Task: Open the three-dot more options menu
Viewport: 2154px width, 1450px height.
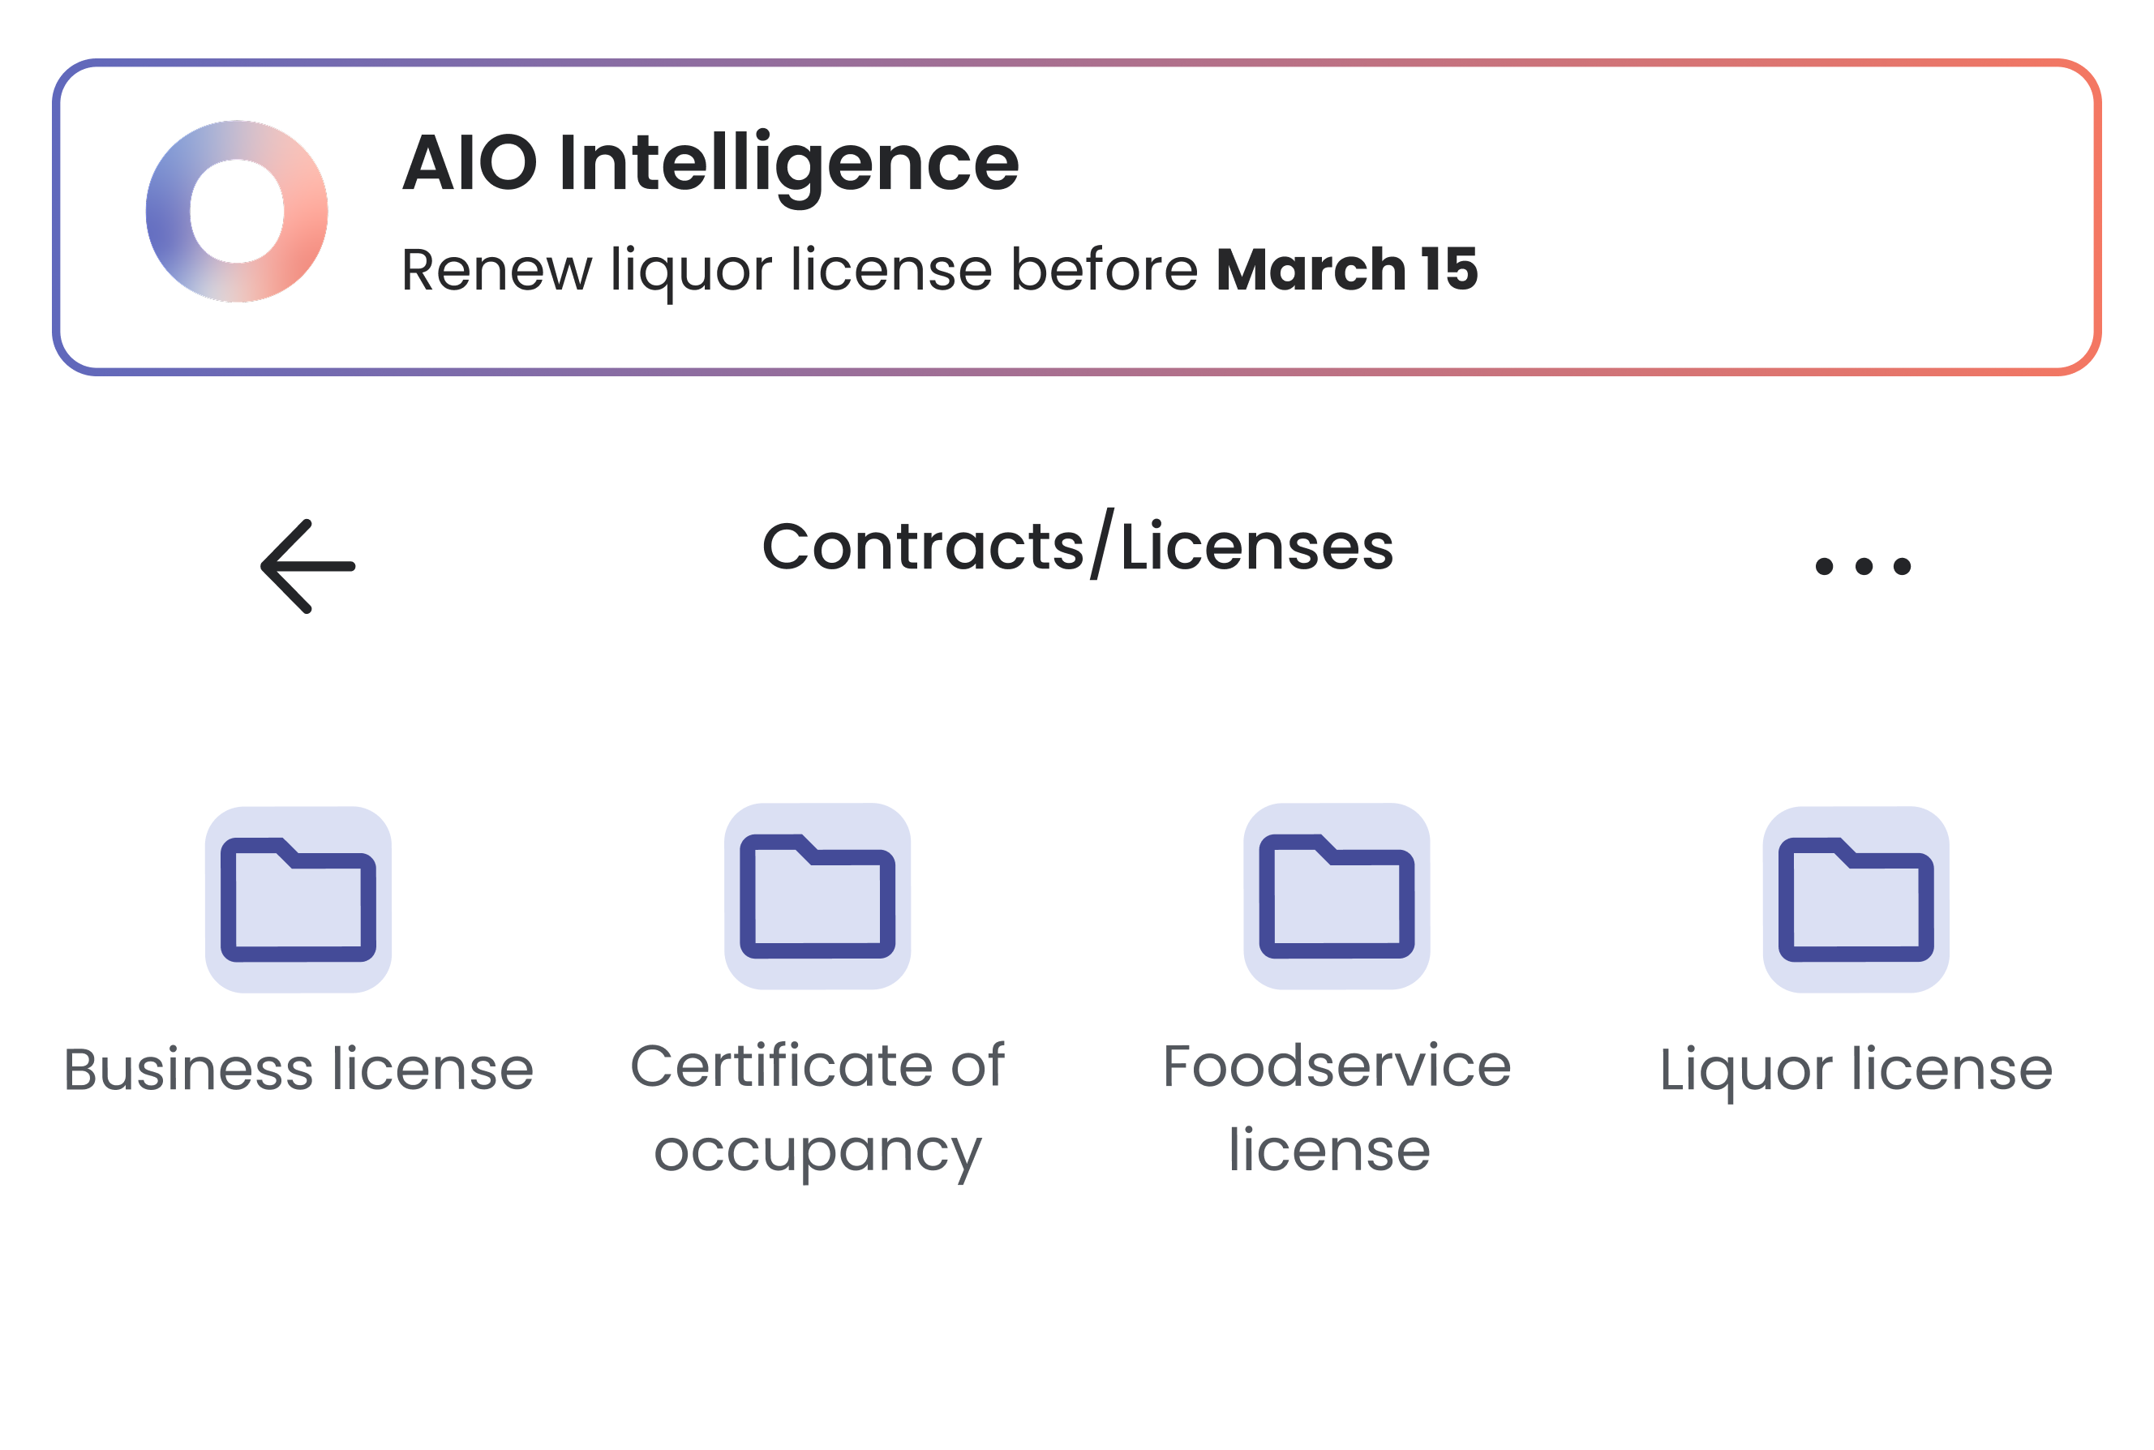Action: 1863,566
